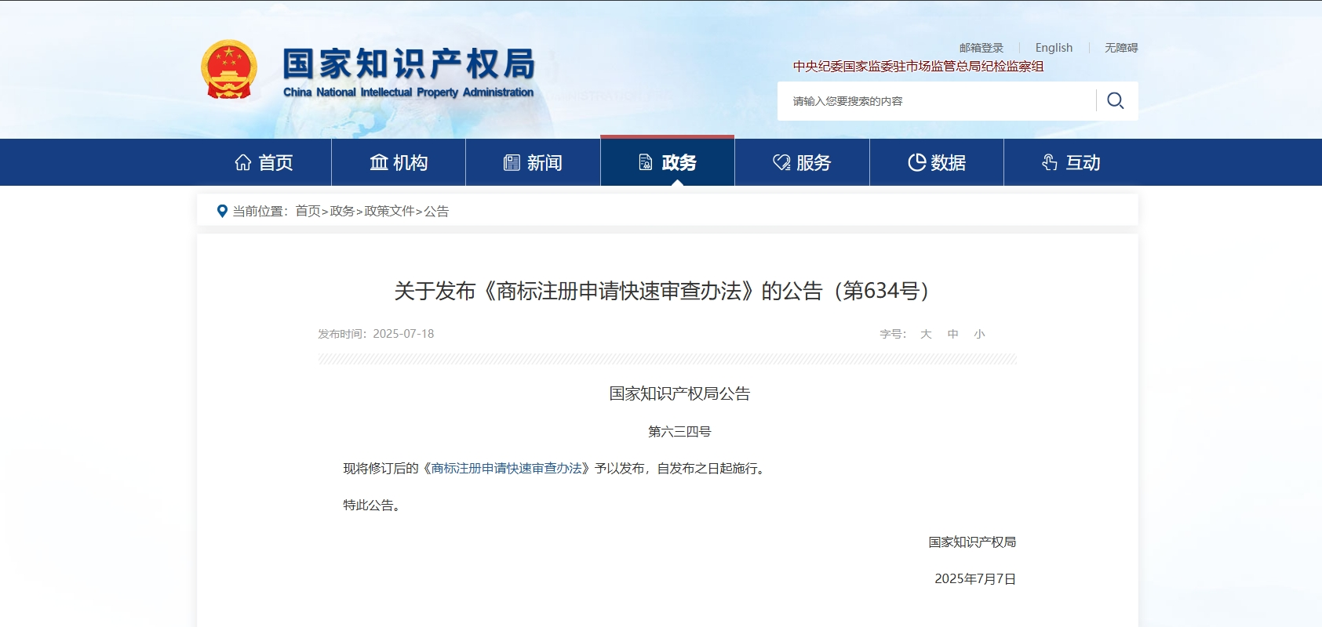Click the hand icon beside 互动
Screen dimensions: 1322x627
click(1050, 162)
